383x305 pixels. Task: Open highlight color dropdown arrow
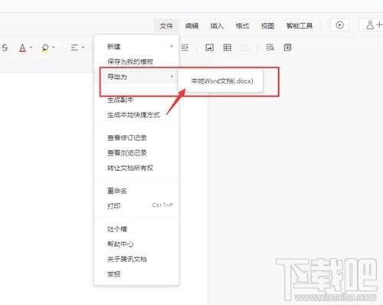tap(54, 48)
